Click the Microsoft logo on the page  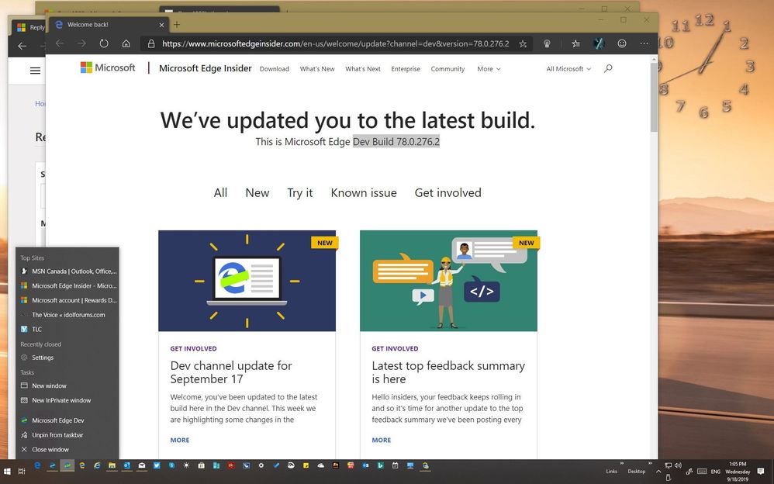108,67
